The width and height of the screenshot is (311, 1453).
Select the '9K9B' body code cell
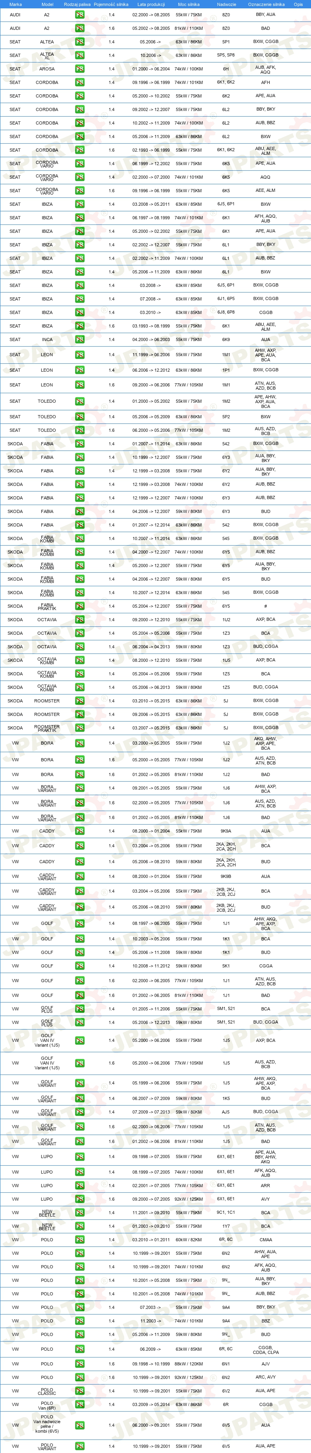pos(226,877)
